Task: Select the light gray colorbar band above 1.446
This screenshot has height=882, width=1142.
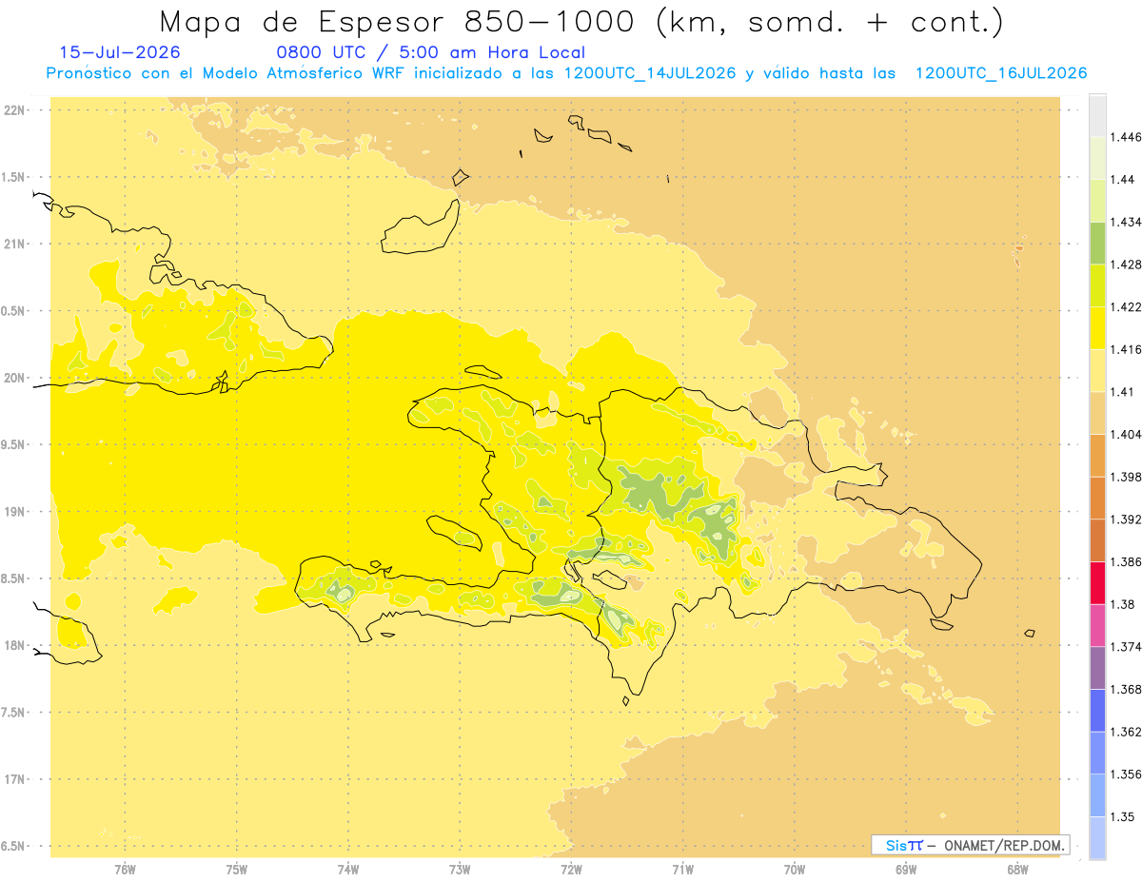Action: pos(1097,115)
